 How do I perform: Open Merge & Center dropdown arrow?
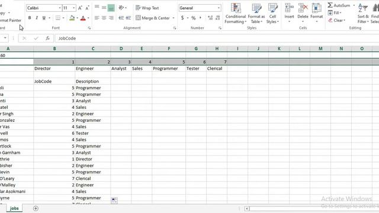pos(174,18)
